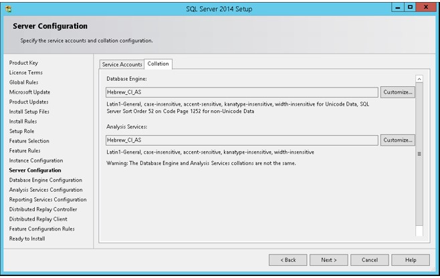Select Instance Configuration step in sidebar

click(x=36, y=160)
